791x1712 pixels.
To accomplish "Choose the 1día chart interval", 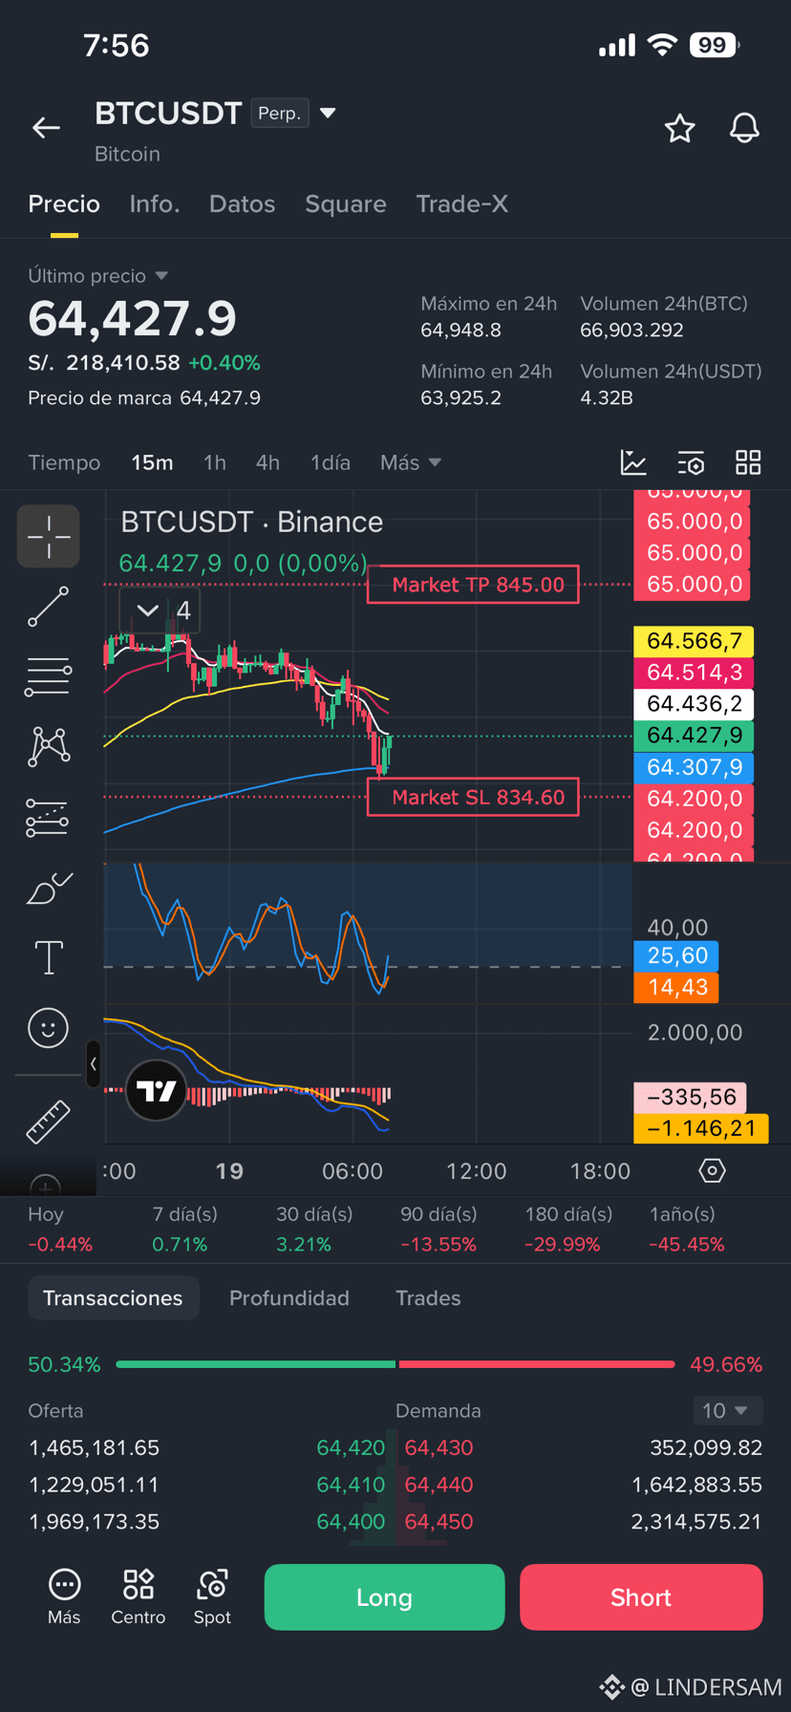I will pyautogui.click(x=331, y=462).
